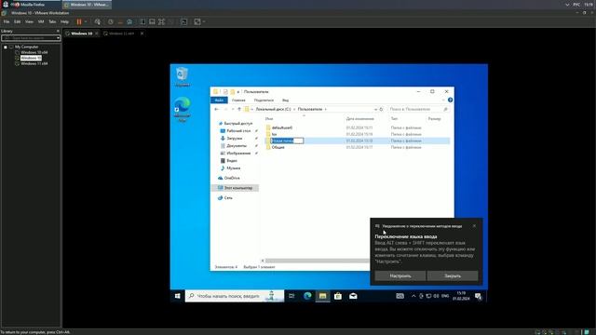Image resolution: width=596 pixels, height=335 pixels.
Task: Sort by Дата изменения column header
Action: tap(360, 119)
